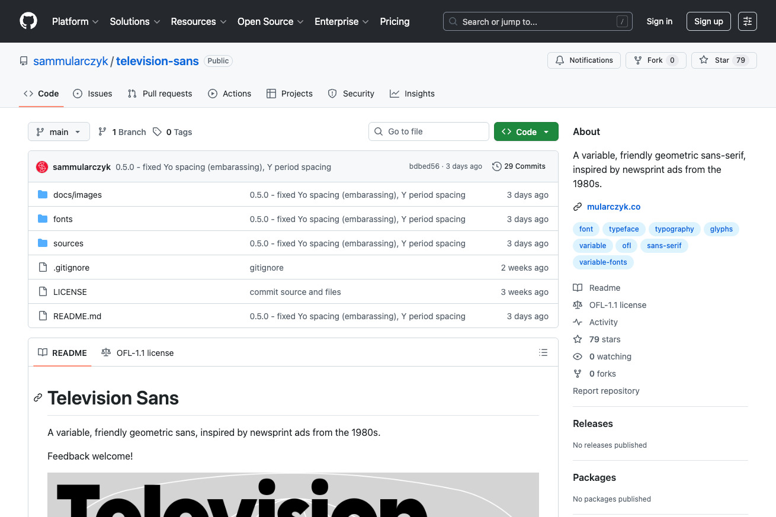Screen dimensions: 776x517
Task: Expand the Open Source menu
Action: click(x=271, y=21)
